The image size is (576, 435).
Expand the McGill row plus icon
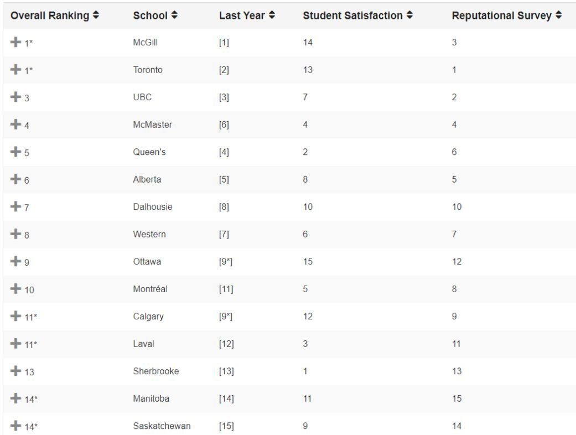(x=15, y=42)
